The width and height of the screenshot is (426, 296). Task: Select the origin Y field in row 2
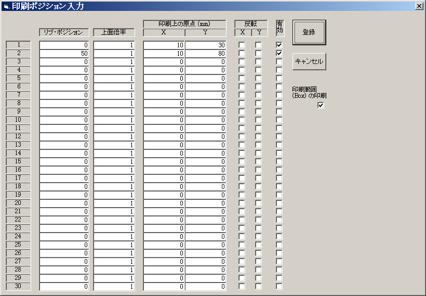coord(205,54)
